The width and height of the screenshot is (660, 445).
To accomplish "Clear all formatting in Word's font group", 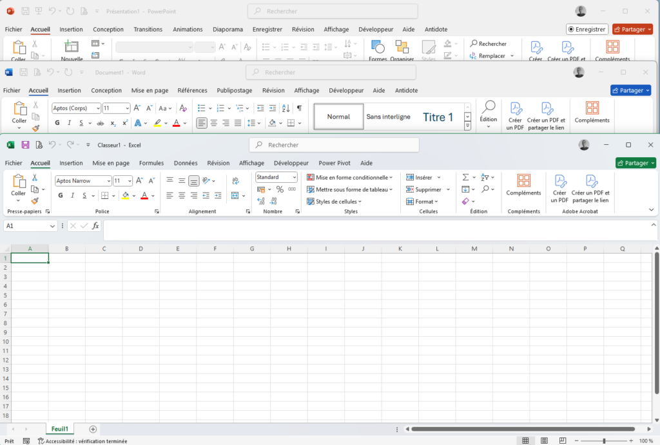I will coord(183,108).
